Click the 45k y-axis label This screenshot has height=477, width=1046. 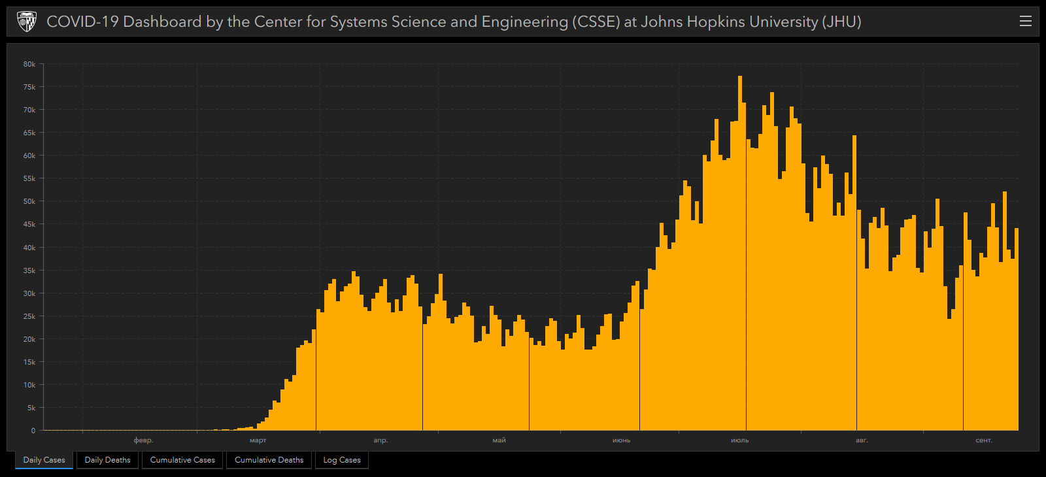click(x=29, y=224)
